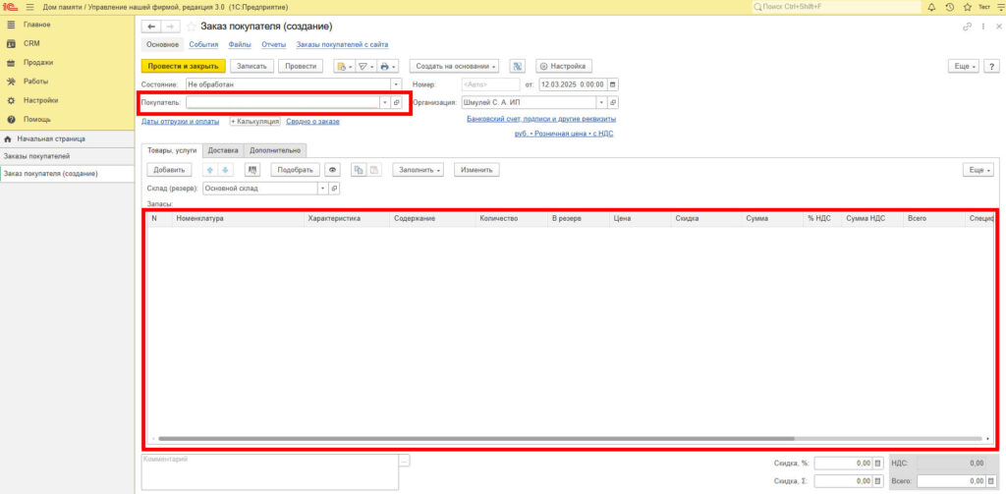Screen dimensions: 1006x494
Task: Switch to the Доставка tab
Action: (x=223, y=150)
